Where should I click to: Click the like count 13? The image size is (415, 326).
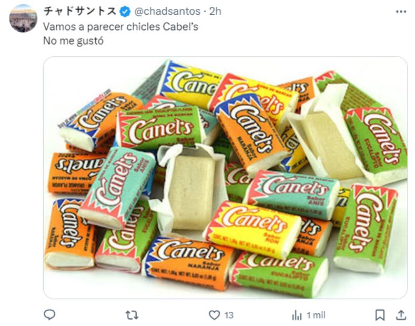[228, 315]
